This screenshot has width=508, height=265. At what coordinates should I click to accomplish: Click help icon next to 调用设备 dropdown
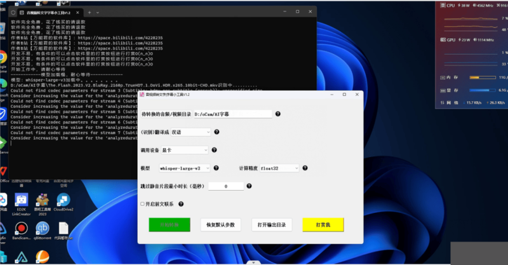click(214, 150)
